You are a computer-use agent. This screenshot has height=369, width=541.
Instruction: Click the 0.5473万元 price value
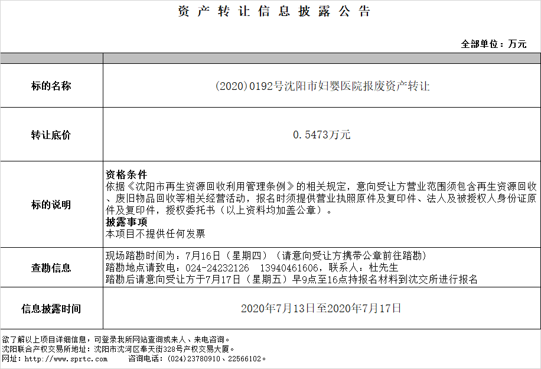[x=322, y=135]
